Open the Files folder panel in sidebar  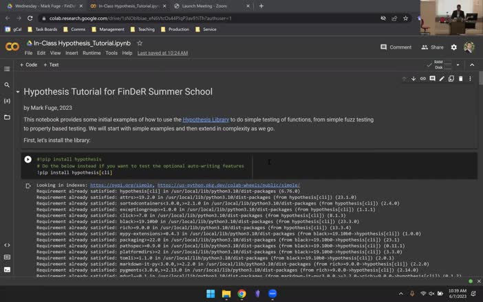[x=7, y=117]
